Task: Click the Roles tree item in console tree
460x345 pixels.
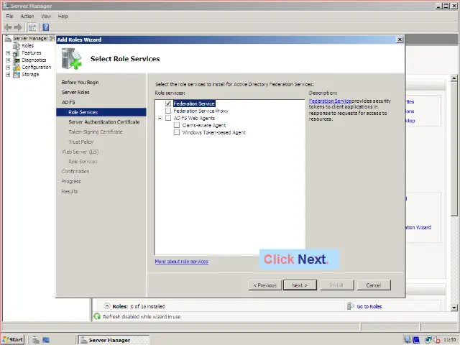Action: point(27,46)
